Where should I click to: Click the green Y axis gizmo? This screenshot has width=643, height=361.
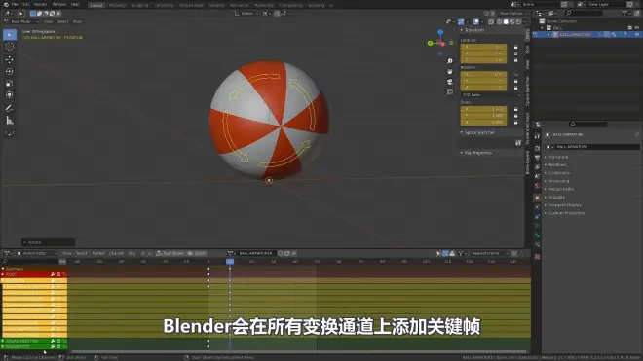(x=430, y=43)
